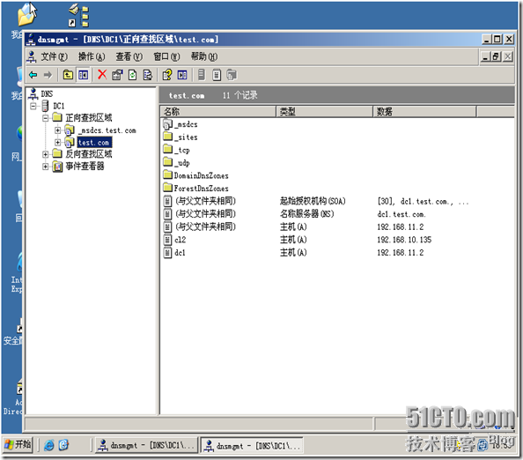The width and height of the screenshot is (523, 460).
Task: Click the dc1.test.com. NS data value
Action: click(x=401, y=214)
